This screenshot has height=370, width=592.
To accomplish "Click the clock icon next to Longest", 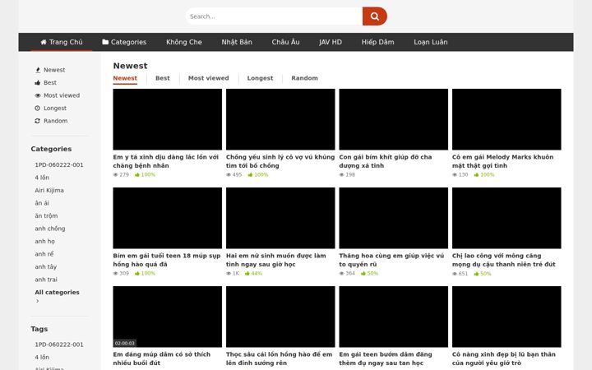I will click(37, 108).
